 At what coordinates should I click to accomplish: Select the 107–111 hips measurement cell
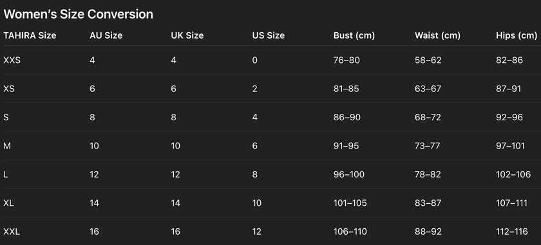(511, 203)
